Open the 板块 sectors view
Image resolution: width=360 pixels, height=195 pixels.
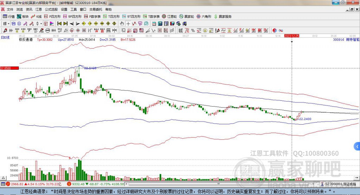point(23,17)
